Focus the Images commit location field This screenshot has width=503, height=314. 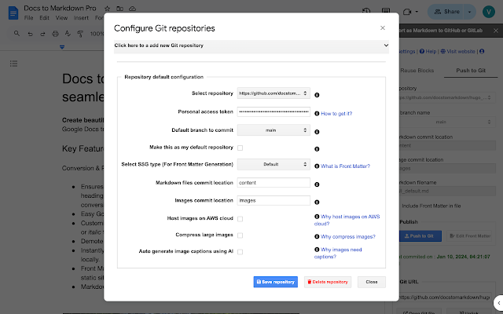tap(274, 201)
